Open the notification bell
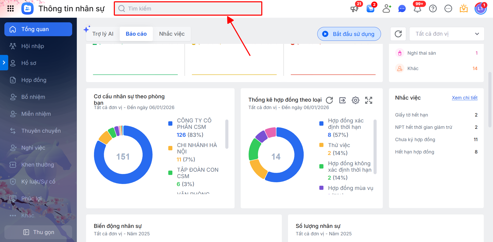This screenshot has width=493, height=242. 417,9
